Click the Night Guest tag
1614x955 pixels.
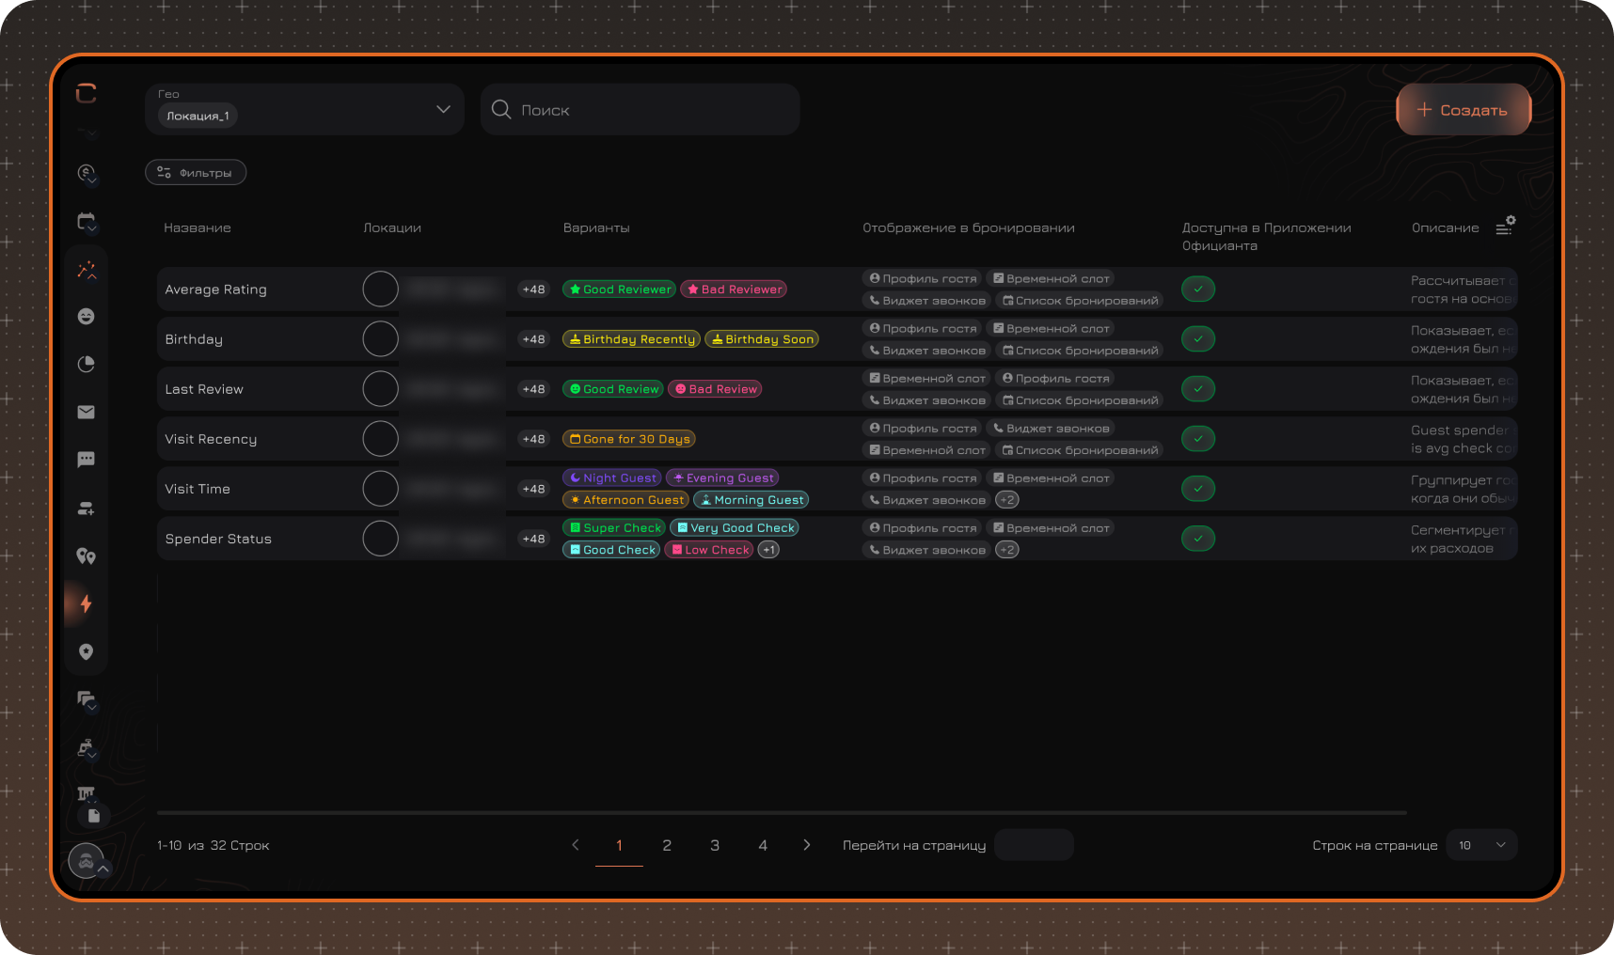point(612,477)
